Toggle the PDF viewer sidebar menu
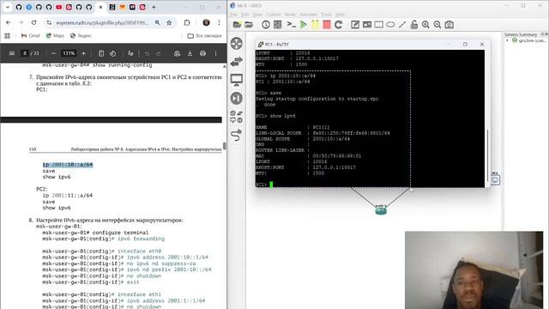This screenshot has width=549, height=309. [x=11, y=53]
